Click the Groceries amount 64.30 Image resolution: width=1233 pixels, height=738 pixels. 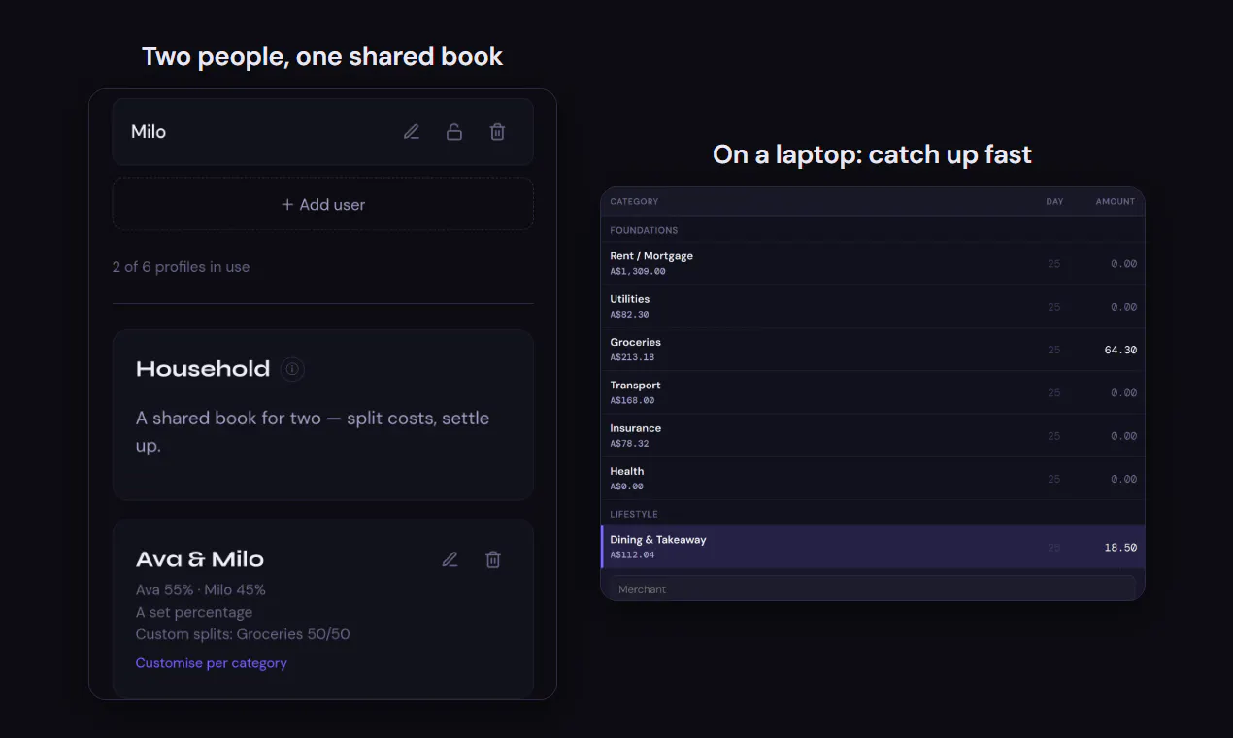(1120, 350)
